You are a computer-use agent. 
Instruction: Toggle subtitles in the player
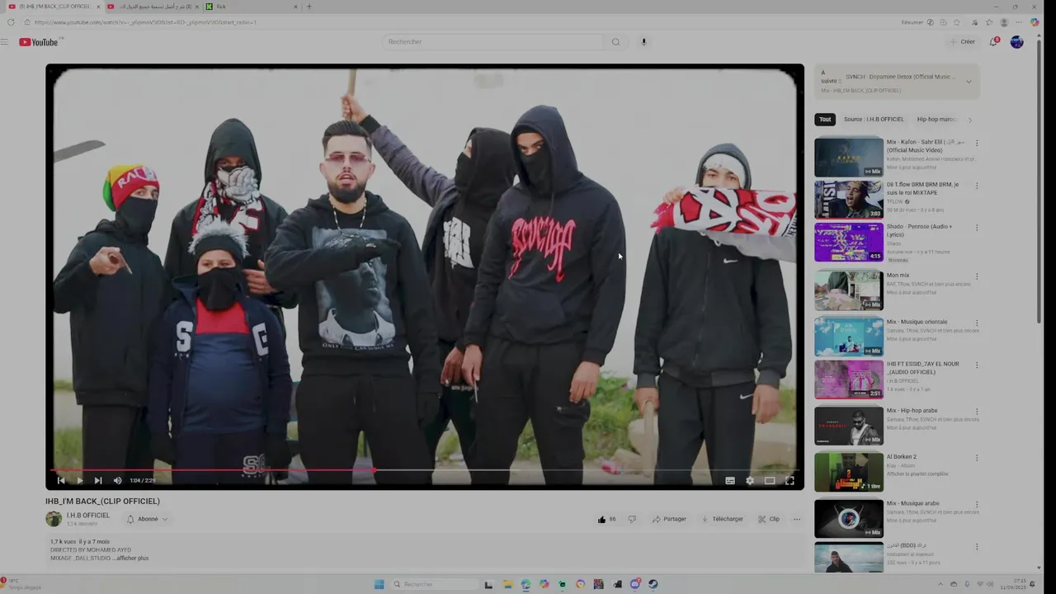[x=730, y=480]
